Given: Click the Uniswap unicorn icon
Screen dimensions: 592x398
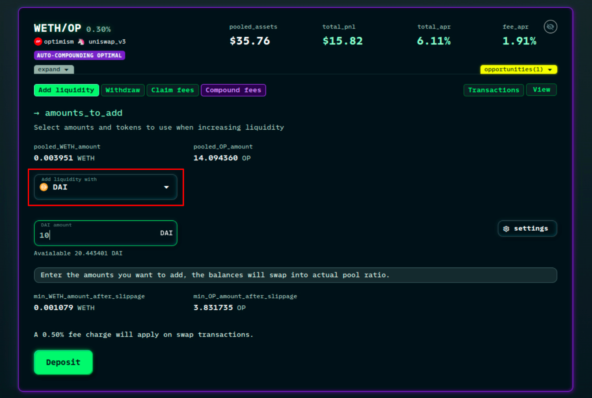Looking at the screenshot, I should click(x=81, y=42).
